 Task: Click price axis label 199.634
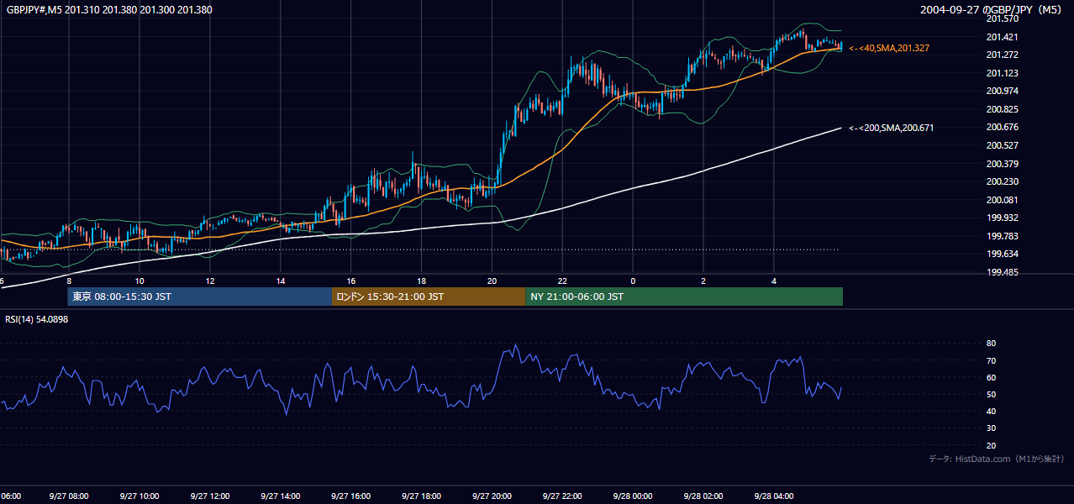coord(1002,254)
